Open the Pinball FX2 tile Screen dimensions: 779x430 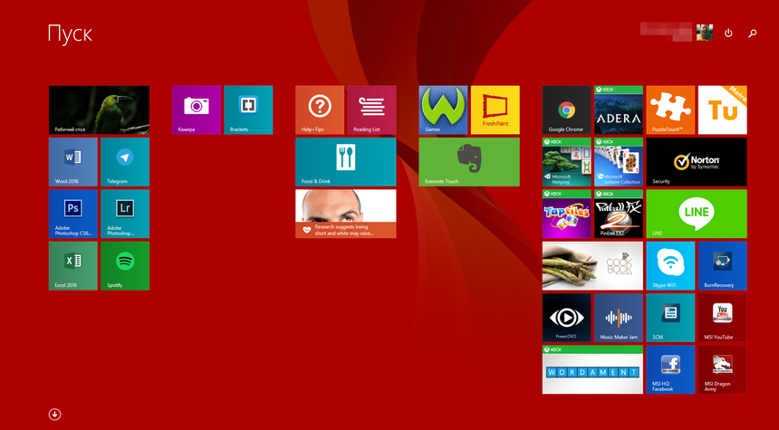point(619,214)
